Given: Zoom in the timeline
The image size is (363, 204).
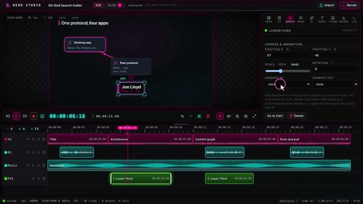Looking at the screenshot, I should coord(246,116).
